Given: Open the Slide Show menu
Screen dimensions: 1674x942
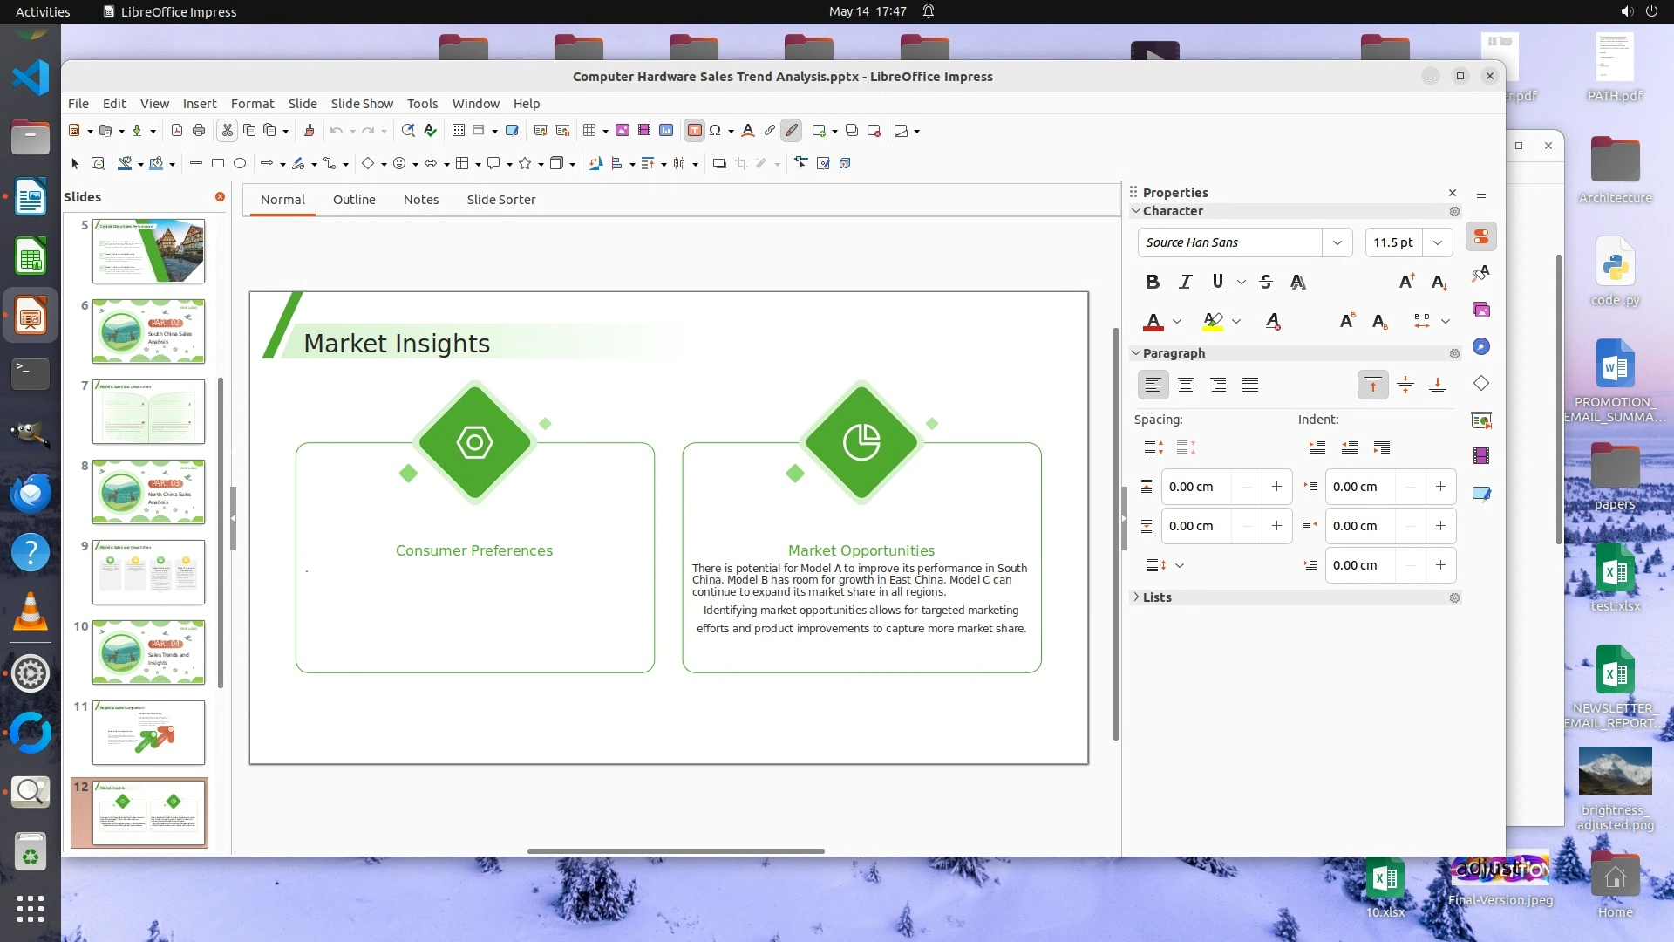Looking at the screenshot, I should (x=361, y=103).
